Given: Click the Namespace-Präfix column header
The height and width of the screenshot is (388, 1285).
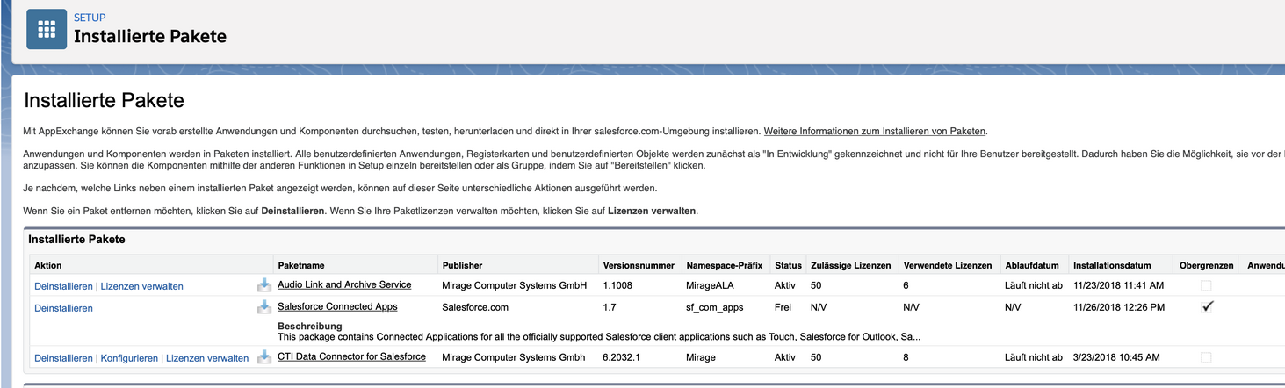Looking at the screenshot, I should [726, 265].
